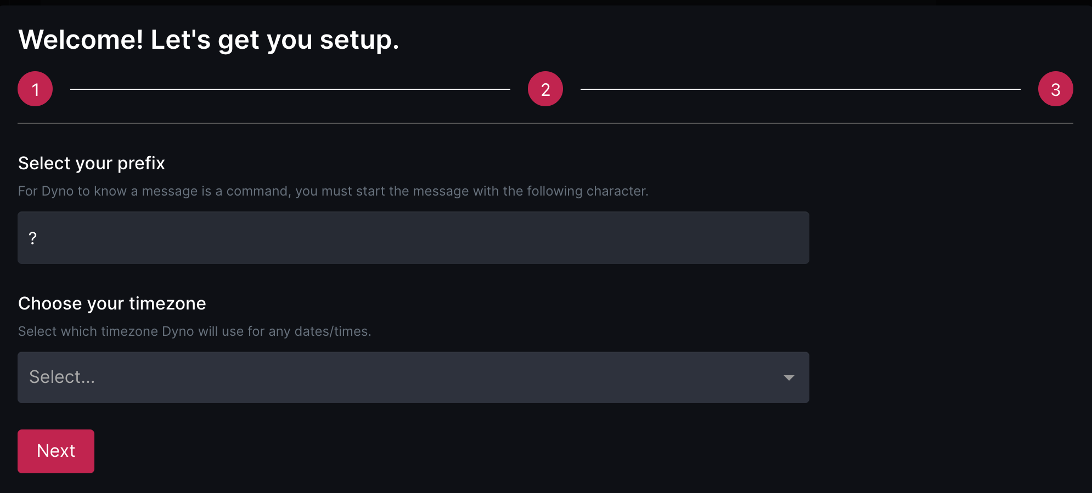Click the "Select..." placeholder text
This screenshot has height=493, width=1092.
pyautogui.click(x=62, y=377)
